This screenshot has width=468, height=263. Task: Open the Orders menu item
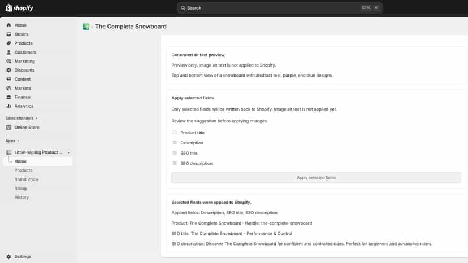tap(21, 34)
